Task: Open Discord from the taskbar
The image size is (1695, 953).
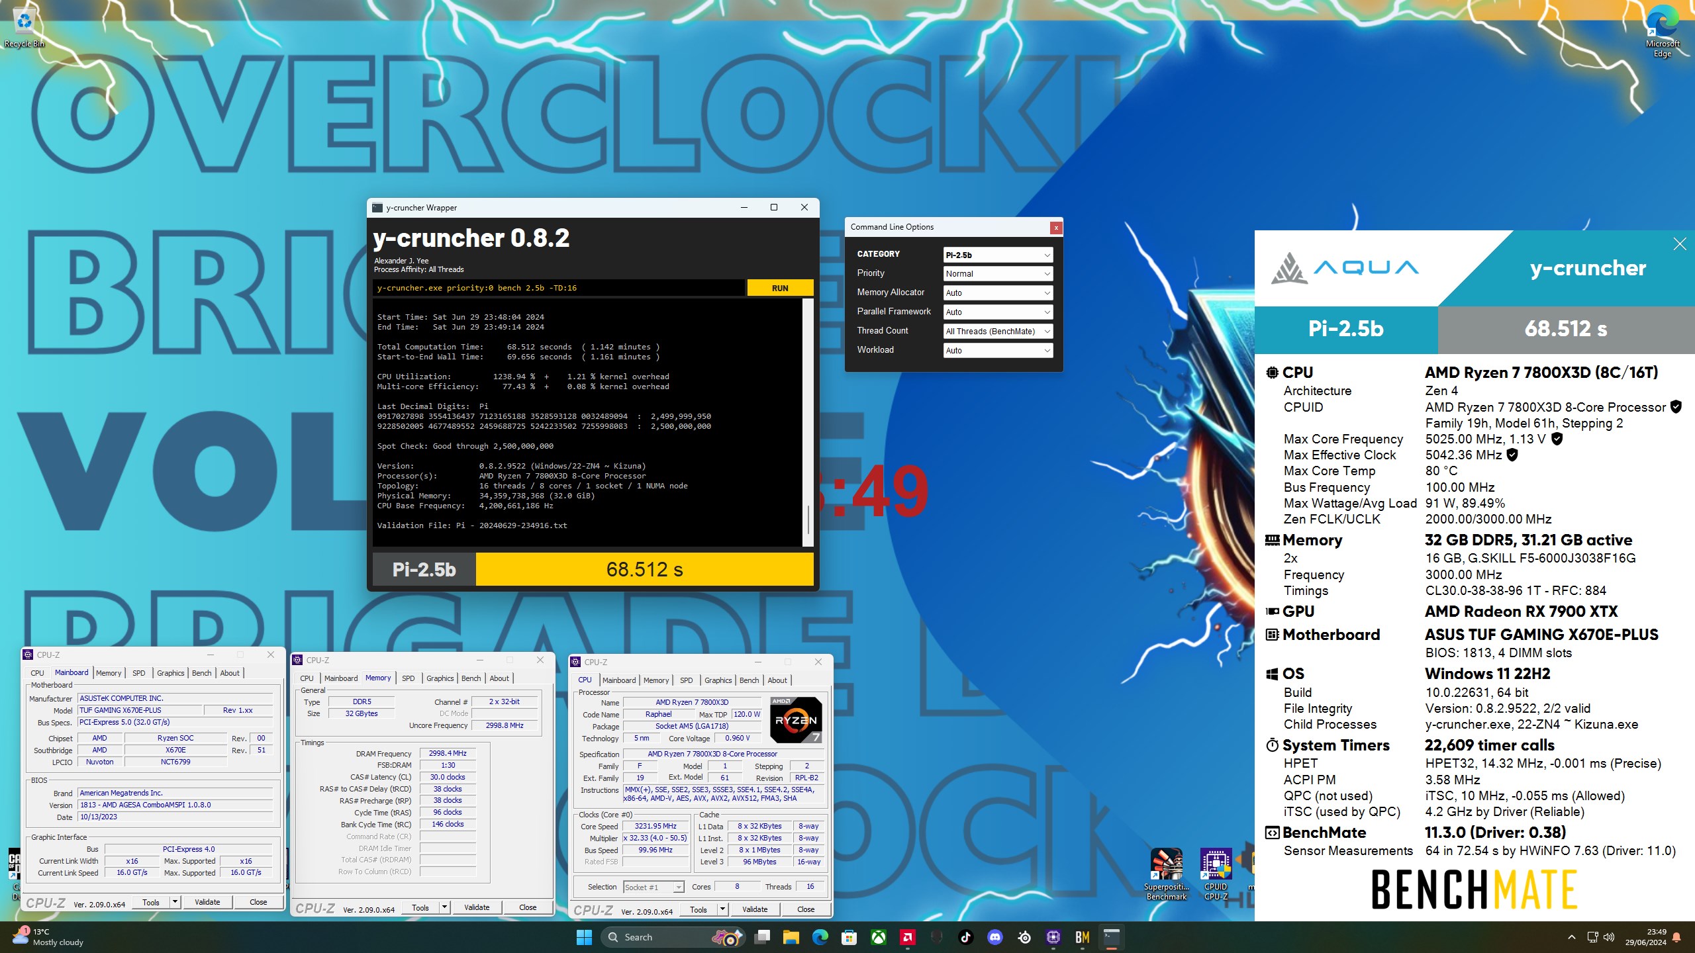Action: [995, 937]
